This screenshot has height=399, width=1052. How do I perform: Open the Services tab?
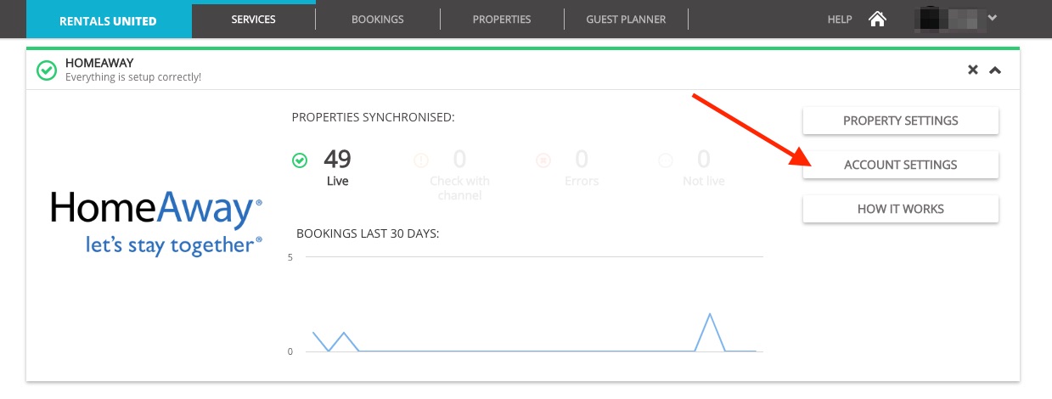coord(254,20)
